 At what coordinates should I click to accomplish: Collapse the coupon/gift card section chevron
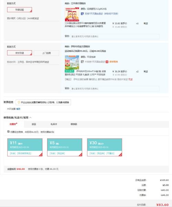coord(31,117)
